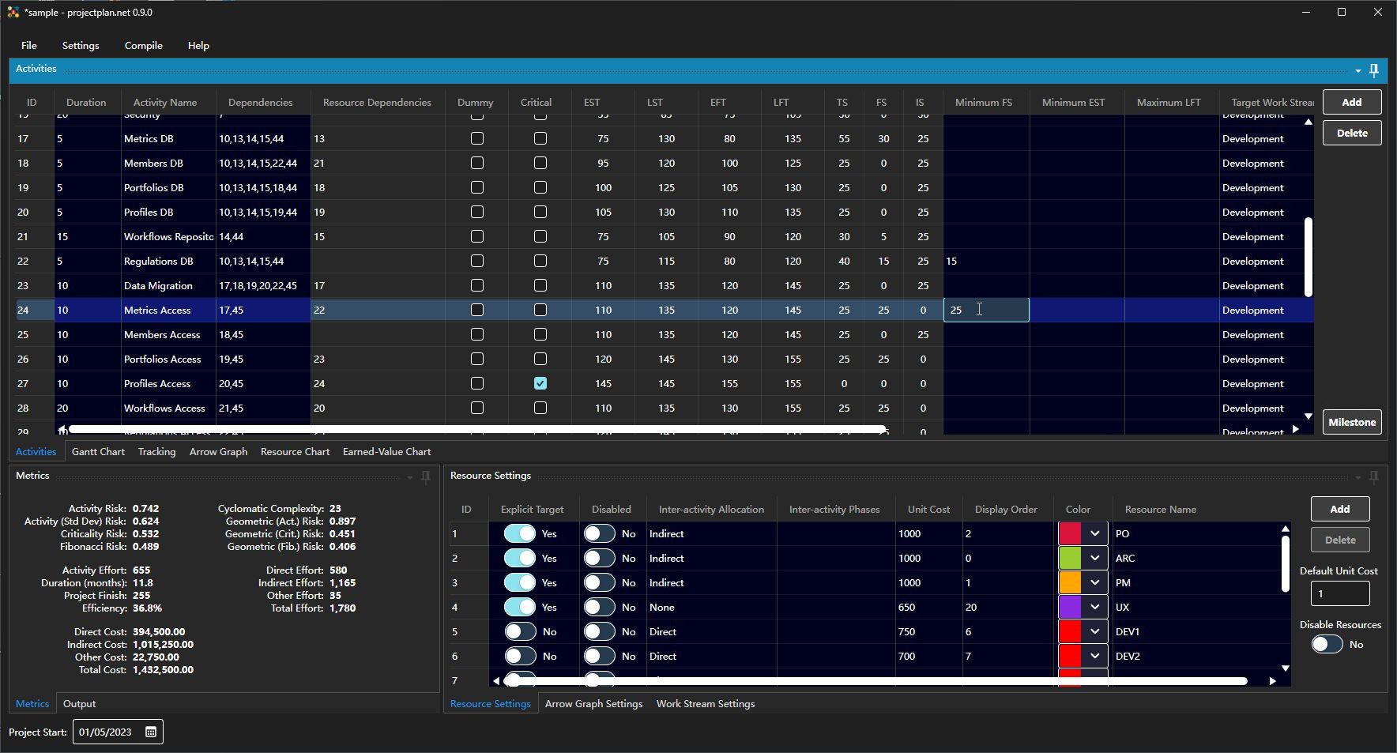Open the Arrow Graph Settings tab
The width and height of the screenshot is (1397, 753).
pos(593,704)
